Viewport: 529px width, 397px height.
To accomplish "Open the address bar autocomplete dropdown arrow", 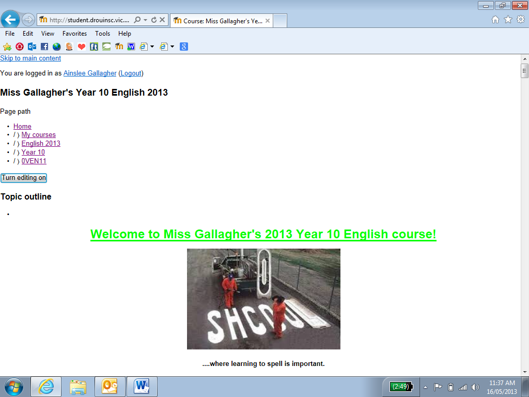I will point(145,20).
